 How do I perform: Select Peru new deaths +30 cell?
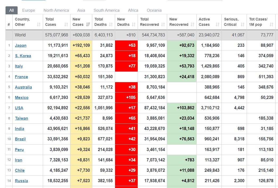pos(127,149)
